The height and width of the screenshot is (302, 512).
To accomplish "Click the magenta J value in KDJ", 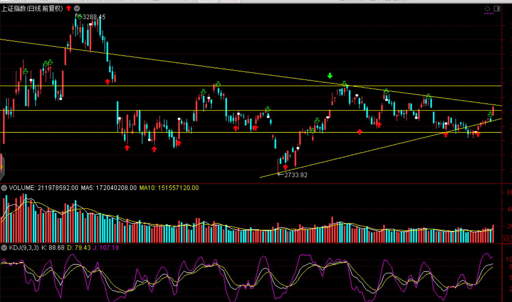I will (106, 248).
